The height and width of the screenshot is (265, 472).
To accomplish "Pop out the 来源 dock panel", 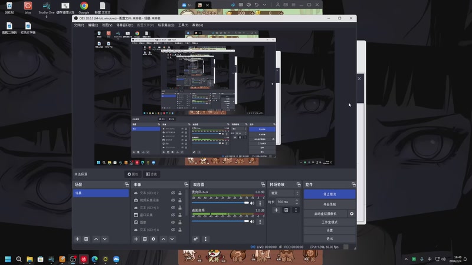I will click(186, 184).
